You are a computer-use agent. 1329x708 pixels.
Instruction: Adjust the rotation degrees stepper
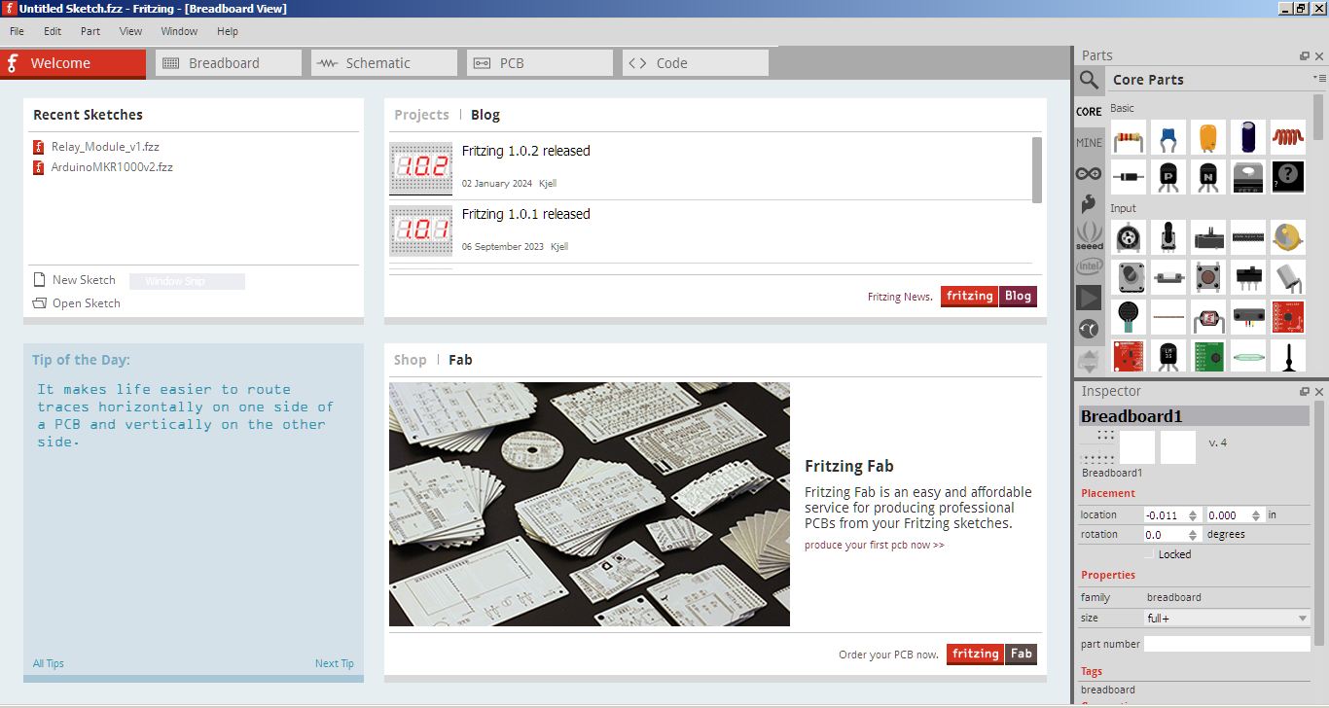(1195, 535)
